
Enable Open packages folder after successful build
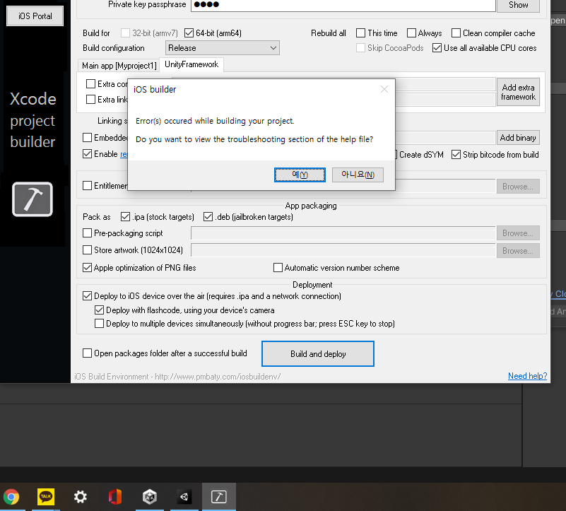pos(87,353)
